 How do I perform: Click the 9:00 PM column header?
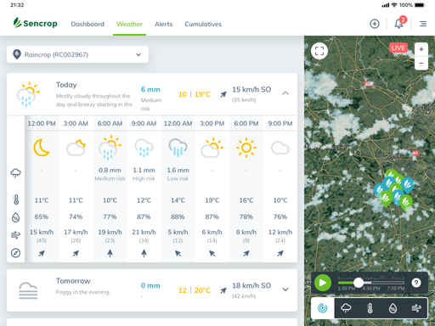click(x=280, y=123)
